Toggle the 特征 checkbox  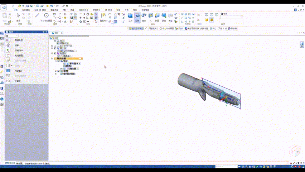coord(59,61)
